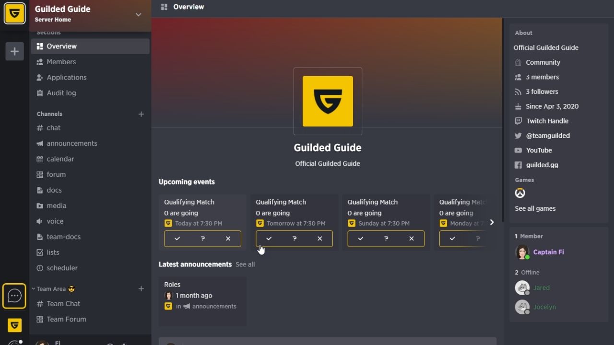
Task: Open the calendar channel
Action: (90, 159)
